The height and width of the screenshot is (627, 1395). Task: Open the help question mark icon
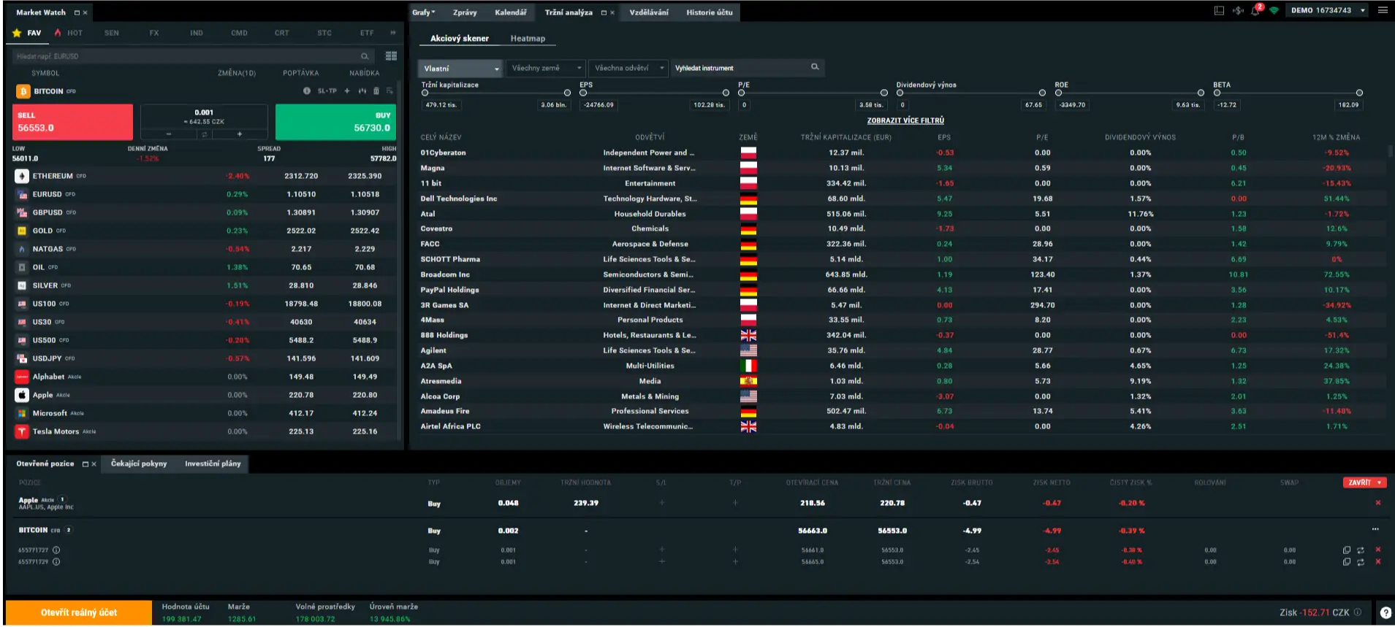[x=1386, y=613]
